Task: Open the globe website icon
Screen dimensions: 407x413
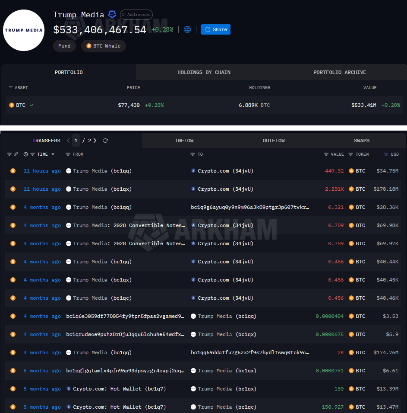Action: (187, 29)
